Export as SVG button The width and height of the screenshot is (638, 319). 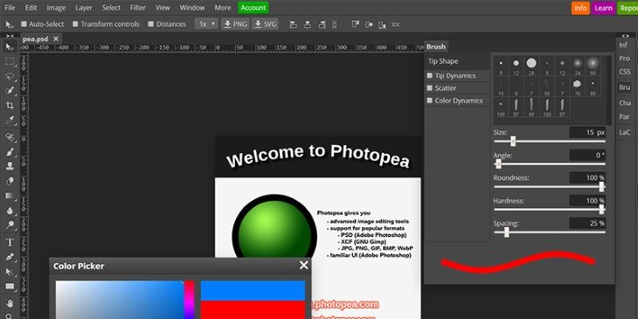pos(266,24)
